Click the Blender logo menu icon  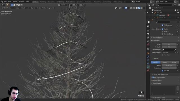tap(2, 2)
